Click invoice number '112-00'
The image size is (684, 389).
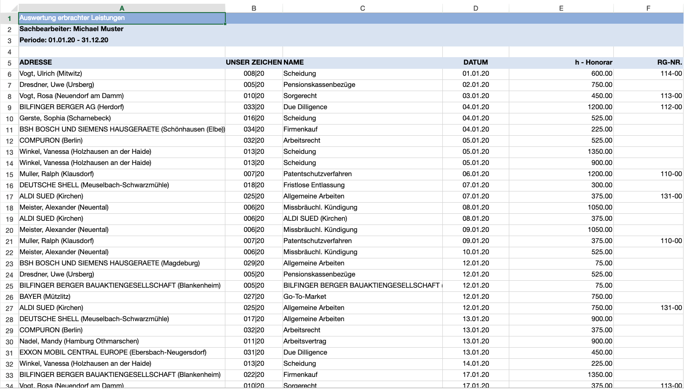[x=648, y=107]
